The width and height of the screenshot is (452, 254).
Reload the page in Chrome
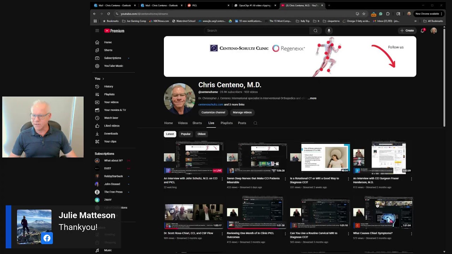coord(108,14)
